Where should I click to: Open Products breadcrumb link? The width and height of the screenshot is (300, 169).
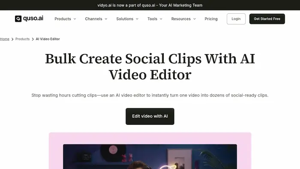[x=22, y=39]
